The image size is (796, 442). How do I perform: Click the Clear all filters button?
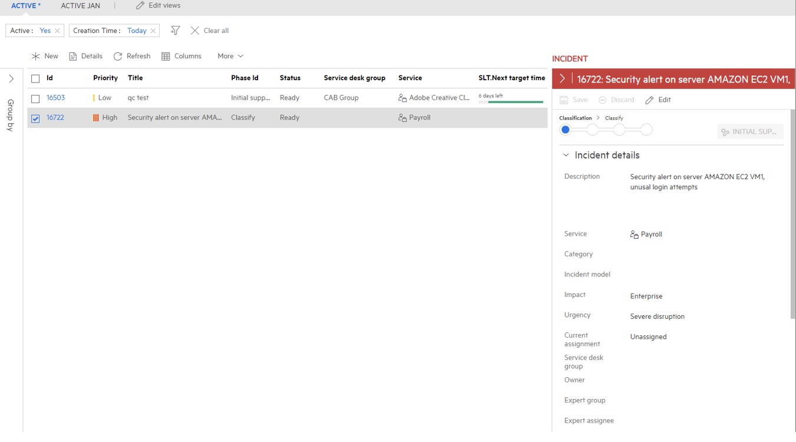(209, 30)
